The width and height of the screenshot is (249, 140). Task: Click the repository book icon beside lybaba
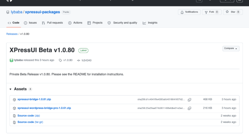click(8, 12)
